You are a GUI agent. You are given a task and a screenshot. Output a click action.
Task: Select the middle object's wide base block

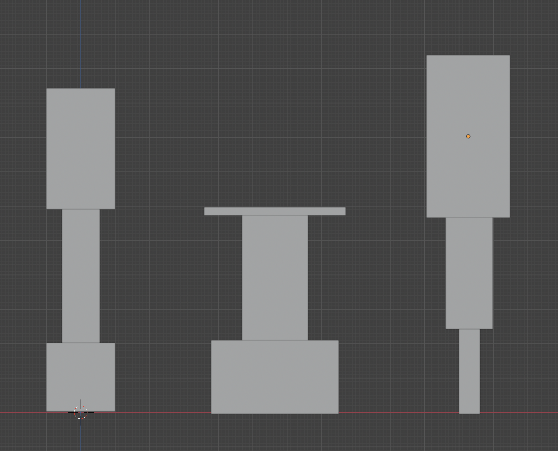click(275, 377)
